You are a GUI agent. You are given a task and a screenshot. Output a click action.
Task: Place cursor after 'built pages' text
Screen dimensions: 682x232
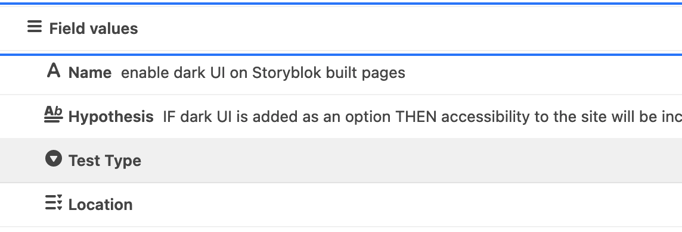(x=406, y=73)
